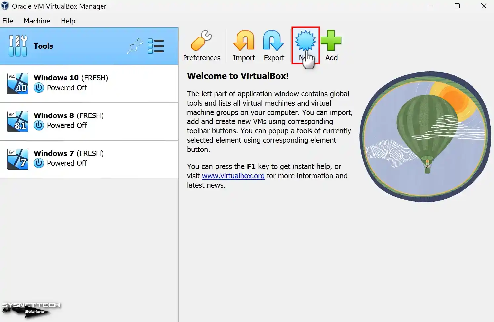Click the Windows 8.1 OS icon
The image size is (494, 322).
pyautogui.click(x=18, y=121)
